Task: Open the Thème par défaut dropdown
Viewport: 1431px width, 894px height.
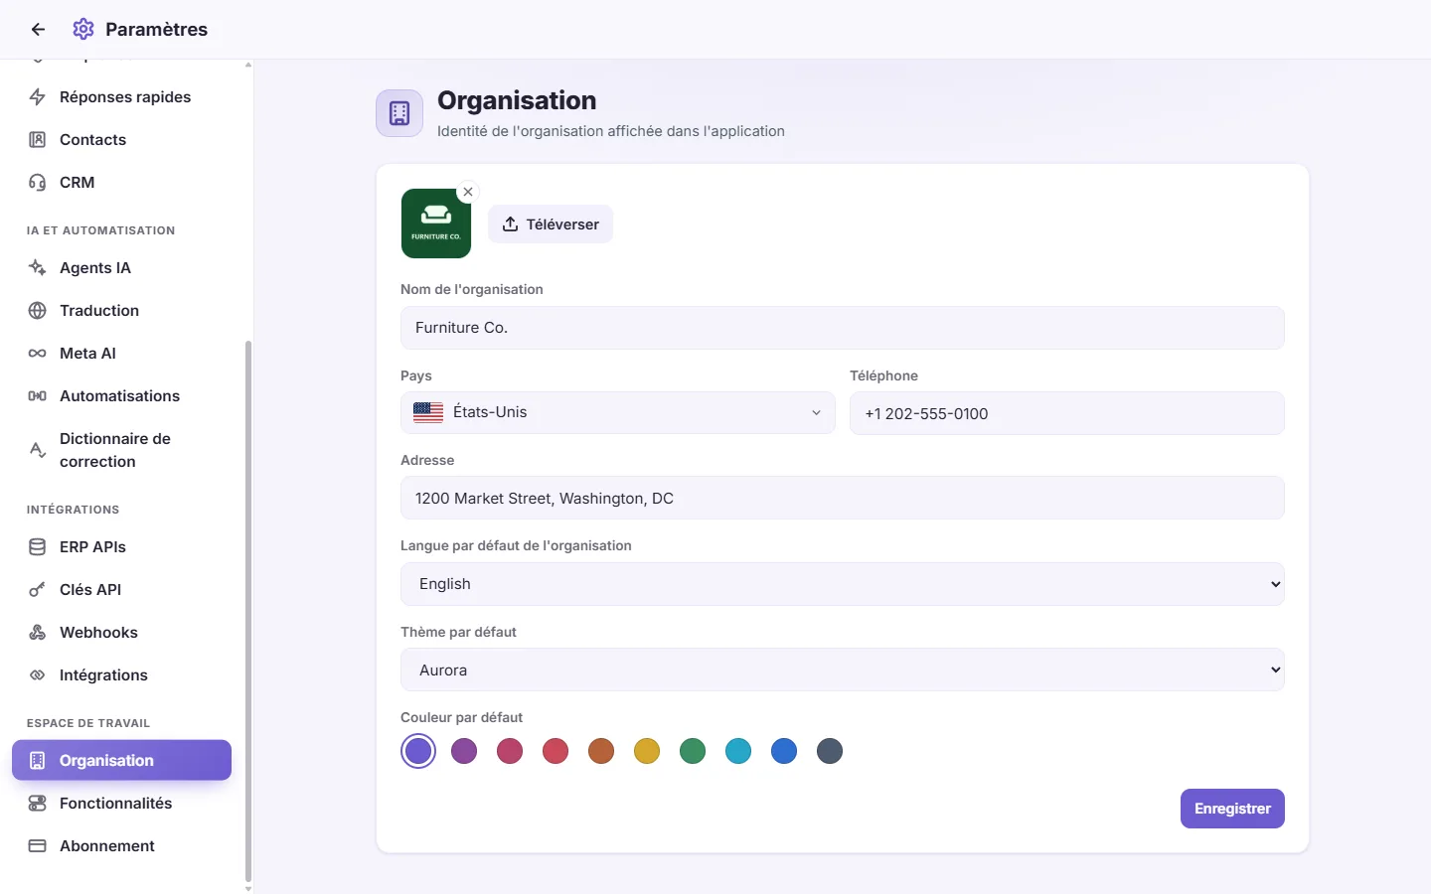Action: pos(843,670)
